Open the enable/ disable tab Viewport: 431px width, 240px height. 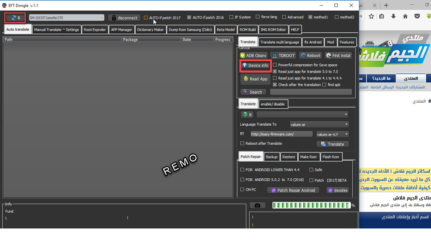273,104
